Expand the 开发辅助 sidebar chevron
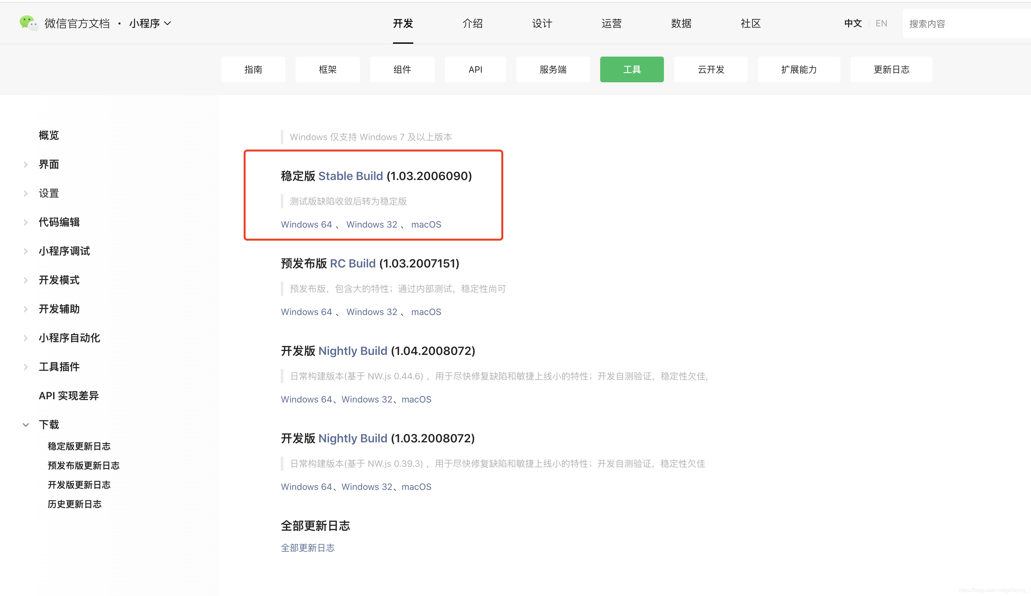Image resolution: width=1031 pixels, height=596 pixels. (26, 309)
